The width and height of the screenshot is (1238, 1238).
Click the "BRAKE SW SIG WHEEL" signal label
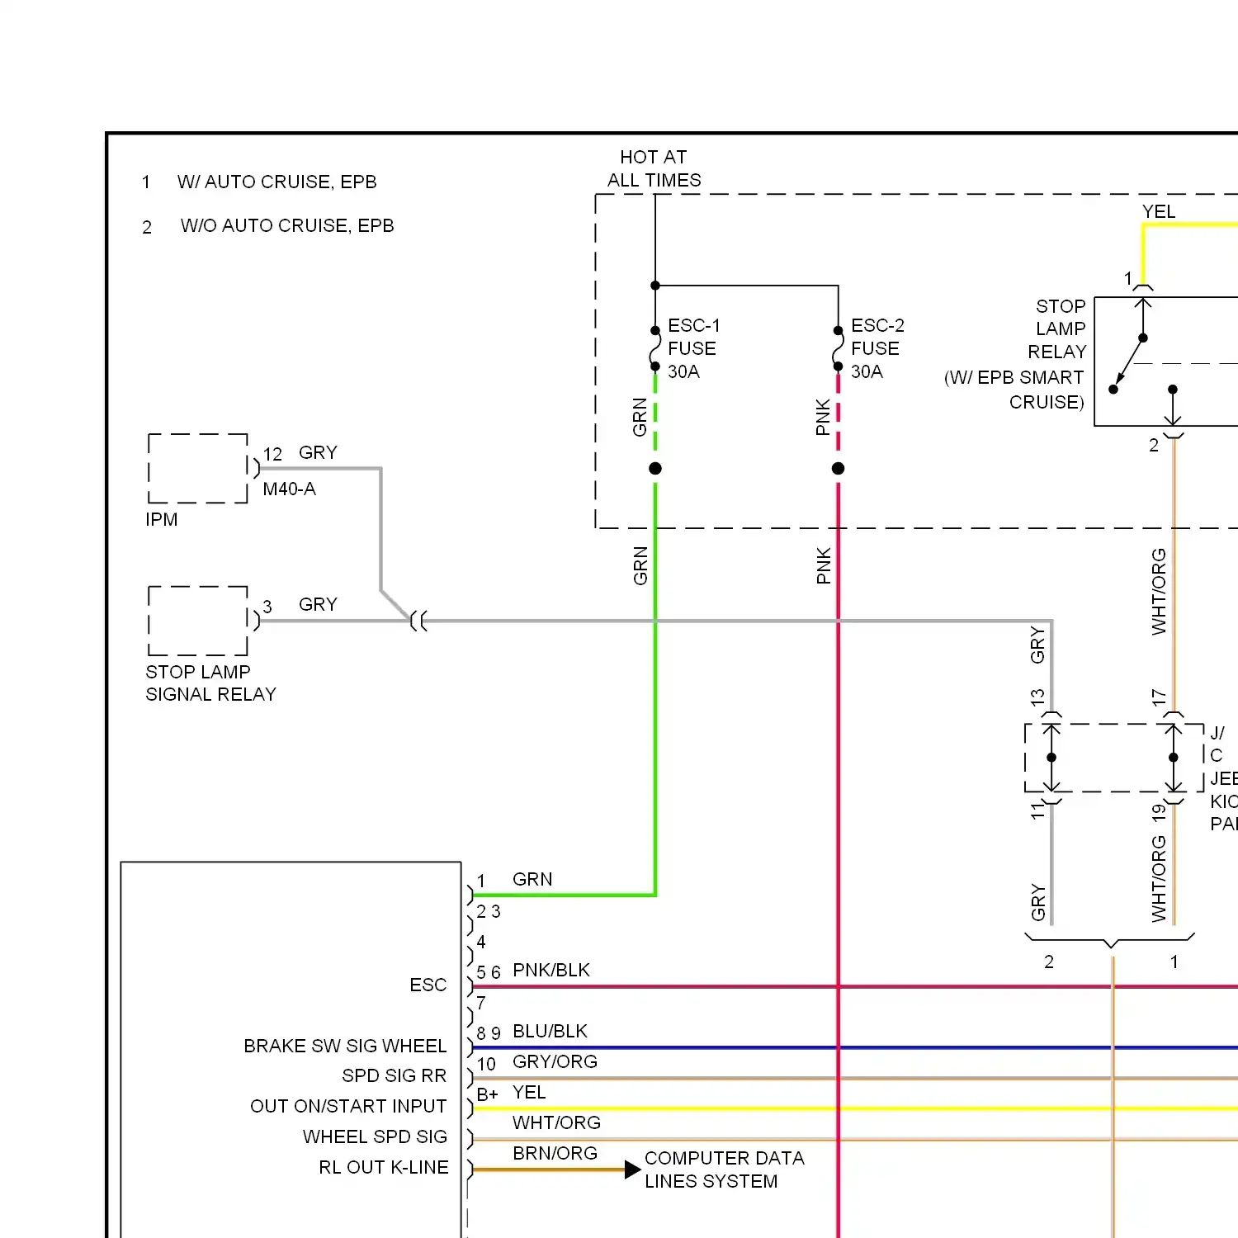[345, 1046]
